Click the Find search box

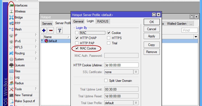tap(190, 30)
